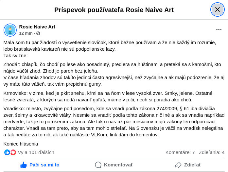The height and width of the screenshot is (172, 228).
Task: Open the Rosie Naive Art page name link
Action: tap(37, 27)
